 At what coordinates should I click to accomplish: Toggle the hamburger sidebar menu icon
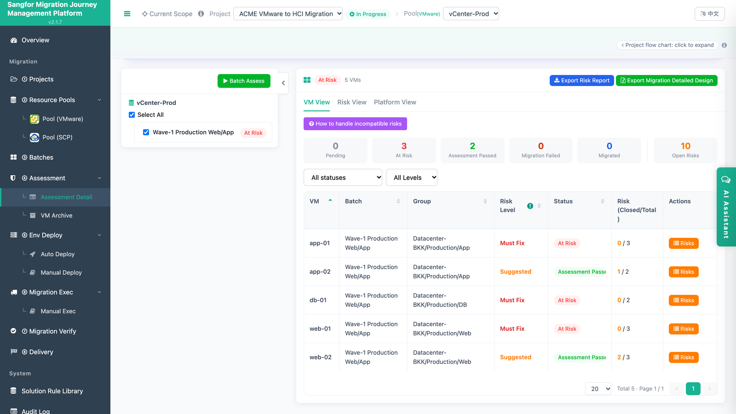[x=127, y=14]
